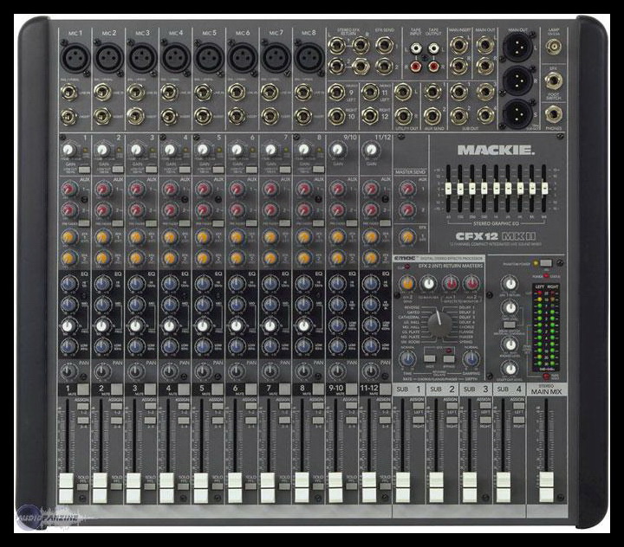Select the mono Sub Out XLR connector
The width and height of the screenshot is (624, 547).
[517, 113]
